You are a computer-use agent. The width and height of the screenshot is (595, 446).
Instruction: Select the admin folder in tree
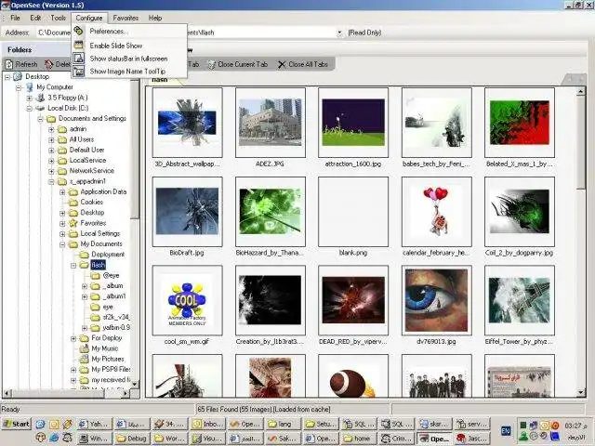[x=78, y=129]
